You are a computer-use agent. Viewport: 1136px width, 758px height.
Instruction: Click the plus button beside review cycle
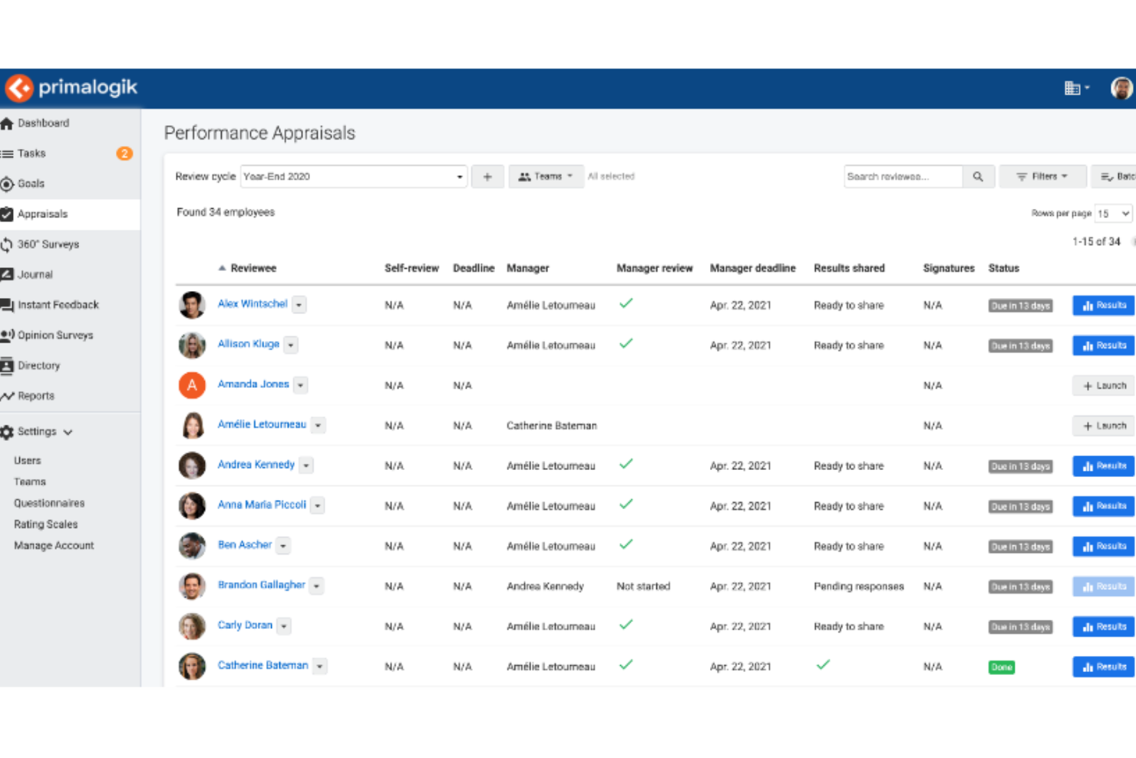pyautogui.click(x=487, y=177)
